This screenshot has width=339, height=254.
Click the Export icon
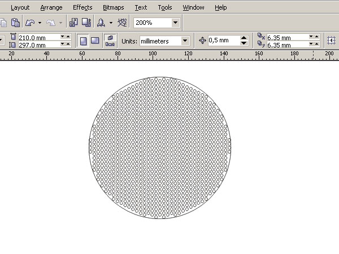coord(86,23)
